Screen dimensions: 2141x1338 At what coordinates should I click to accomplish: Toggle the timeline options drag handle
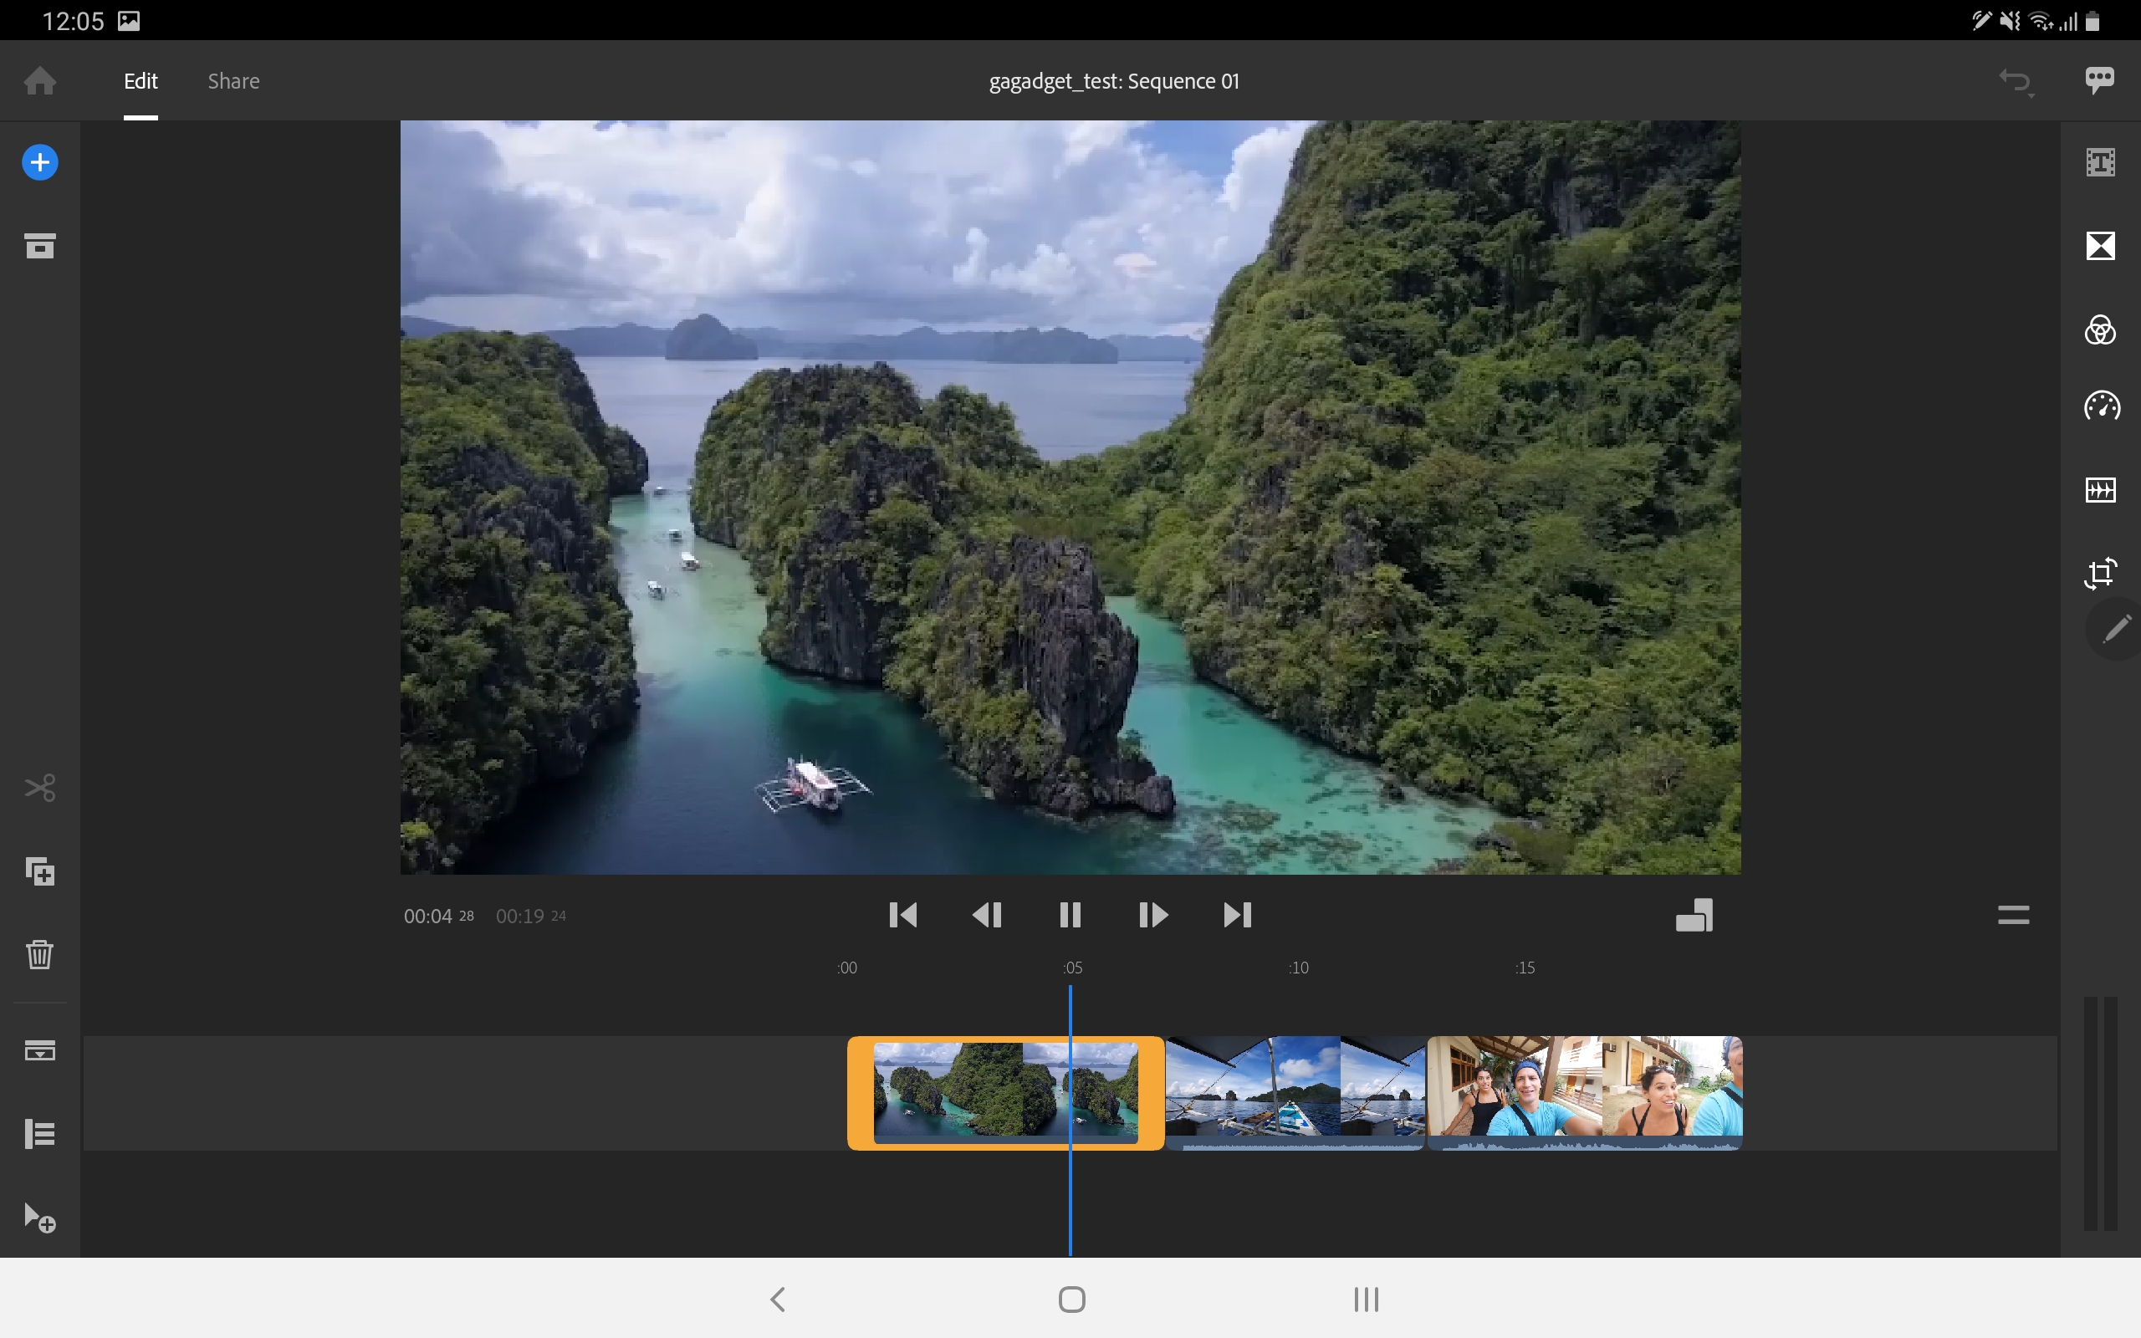(x=2013, y=915)
